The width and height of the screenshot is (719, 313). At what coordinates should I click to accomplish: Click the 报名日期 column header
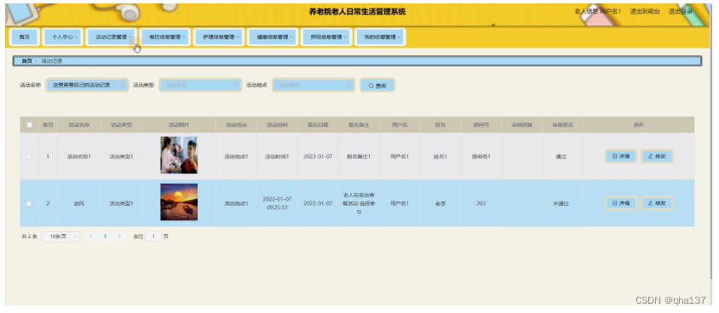pyautogui.click(x=318, y=125)
